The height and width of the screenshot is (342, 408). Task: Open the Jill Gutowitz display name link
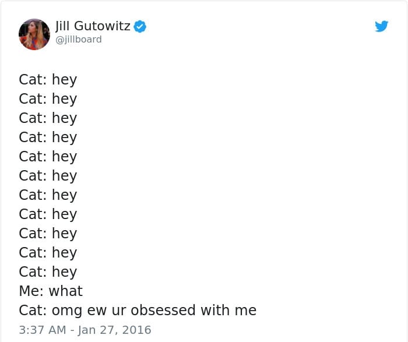click(x=93, y=26)
